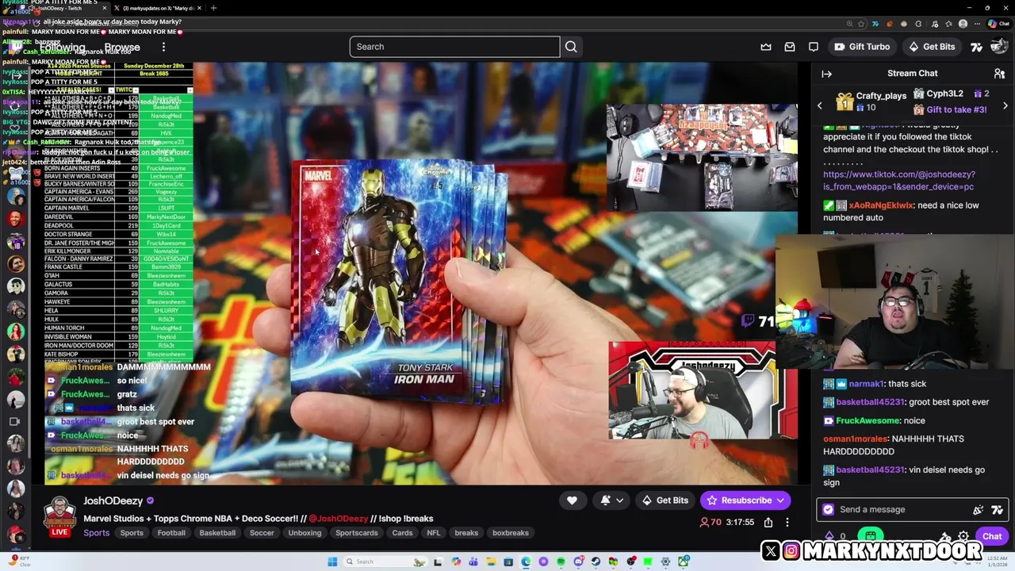Screen dimensions: 1015x571
Task: Collapse the Stream Chat panel
Action: pyautogui.click(x=826, y=74)
